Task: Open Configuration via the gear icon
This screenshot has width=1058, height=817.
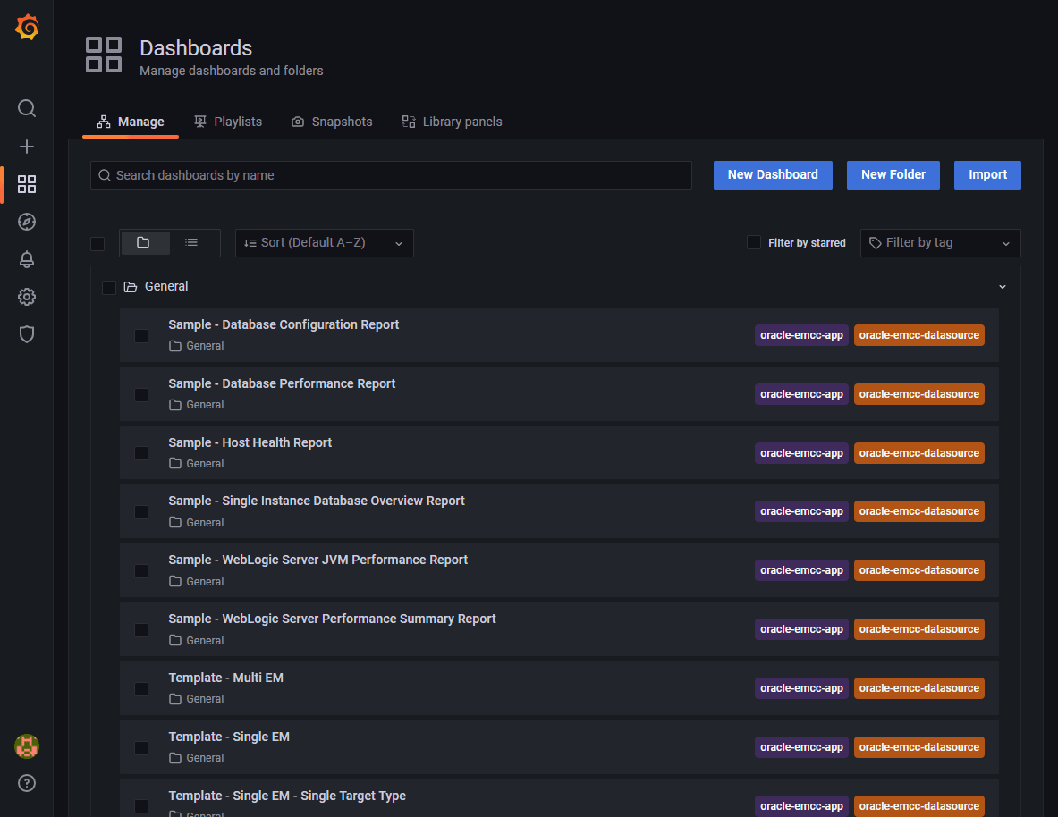Action: pos(26,297)
